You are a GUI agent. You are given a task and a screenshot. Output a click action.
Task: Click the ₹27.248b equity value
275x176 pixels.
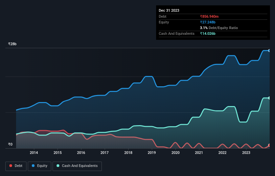(208, 22)
